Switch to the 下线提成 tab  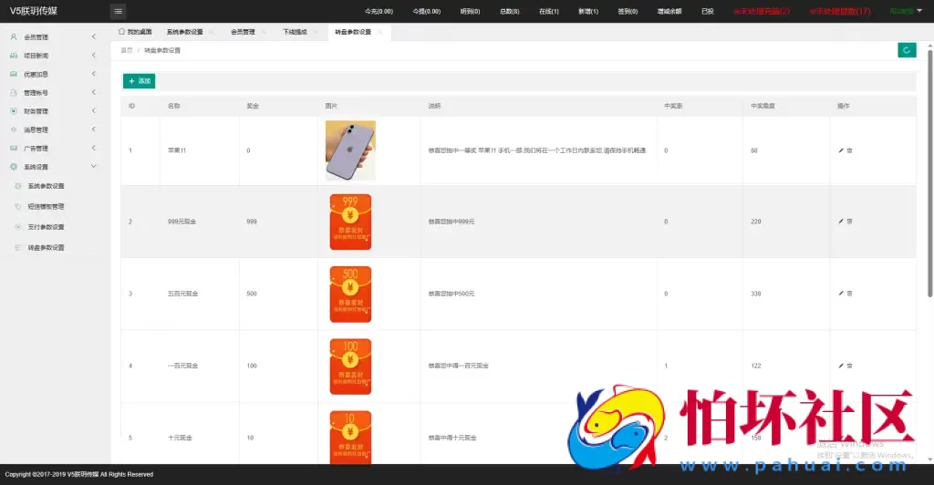coord(295,32)
